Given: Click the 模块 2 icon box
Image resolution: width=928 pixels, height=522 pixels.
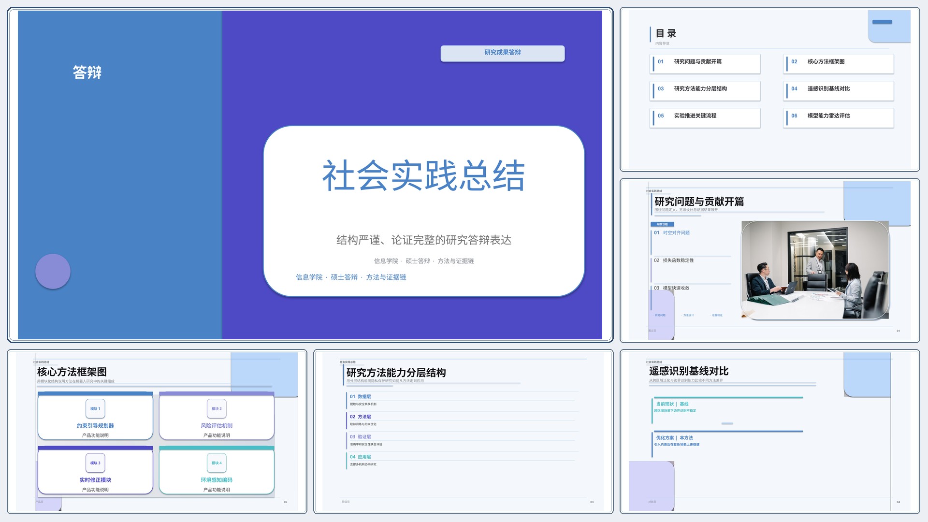Looking at the screenshot, I should (x=217, y=409).
